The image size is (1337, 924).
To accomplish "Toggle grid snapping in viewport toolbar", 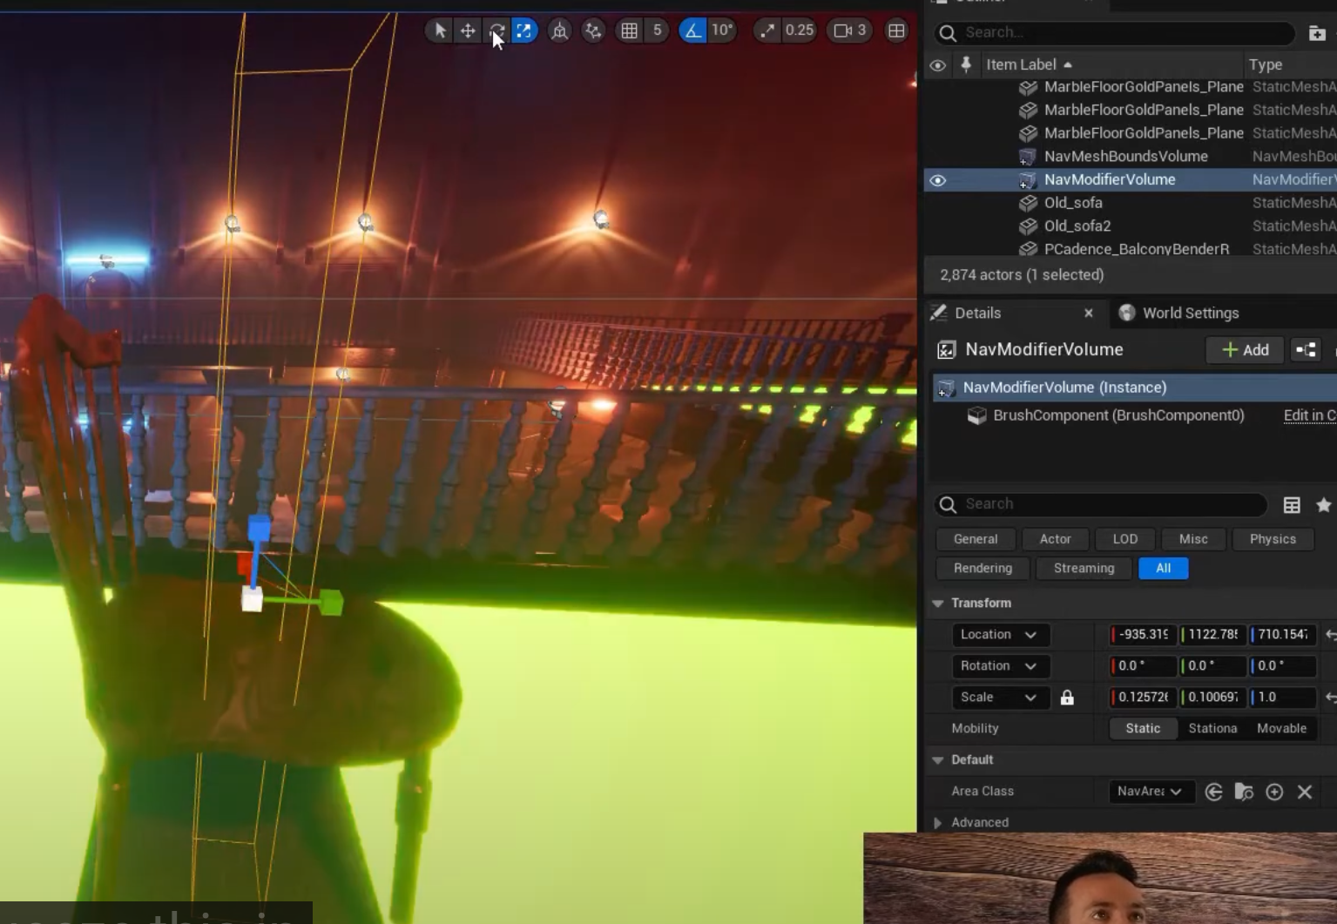I will (630, 30).
